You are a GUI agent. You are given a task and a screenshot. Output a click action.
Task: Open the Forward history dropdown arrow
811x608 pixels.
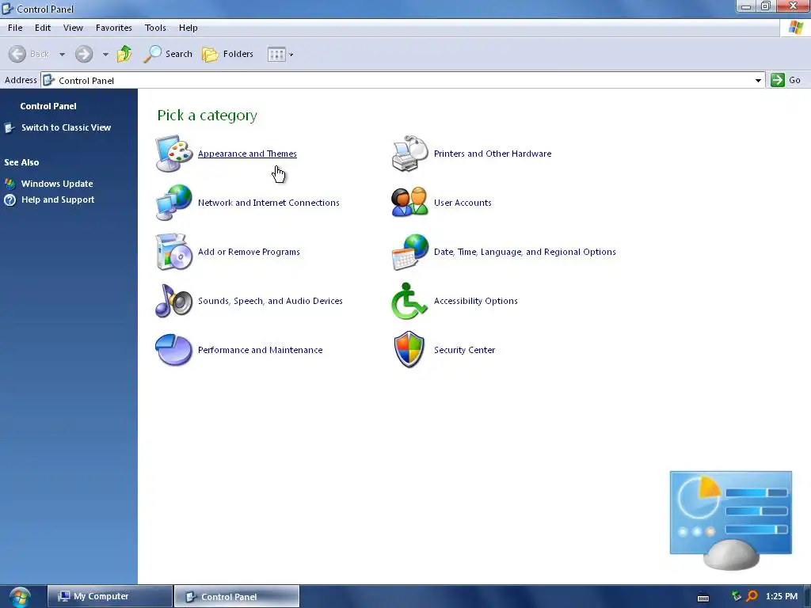tap(105, 55)
